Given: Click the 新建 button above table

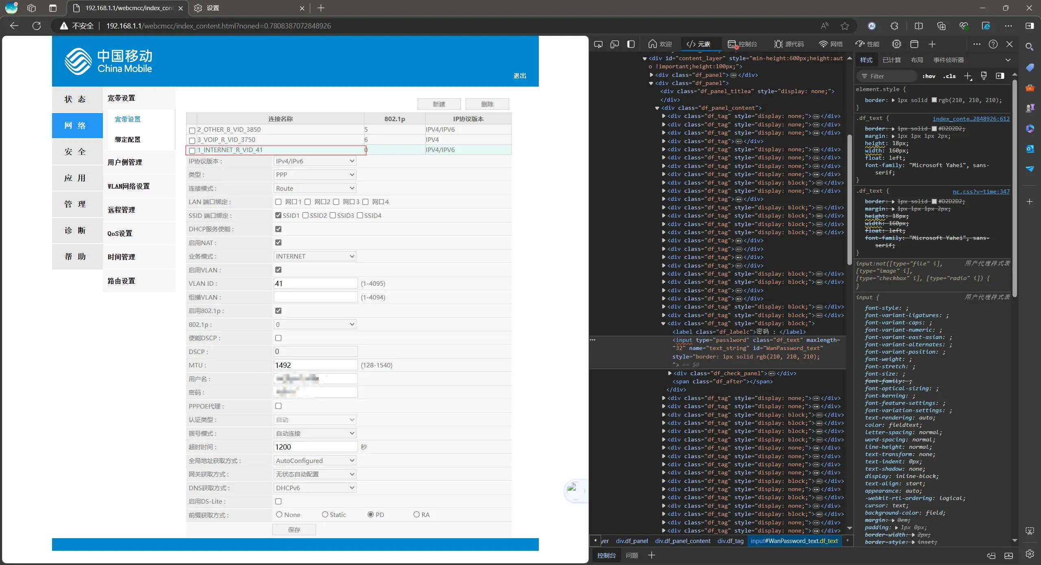Looking at the screenshot, I should coord(439,104).
